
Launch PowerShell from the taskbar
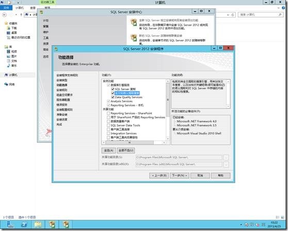pyautogui.click(x=24, y=225)
